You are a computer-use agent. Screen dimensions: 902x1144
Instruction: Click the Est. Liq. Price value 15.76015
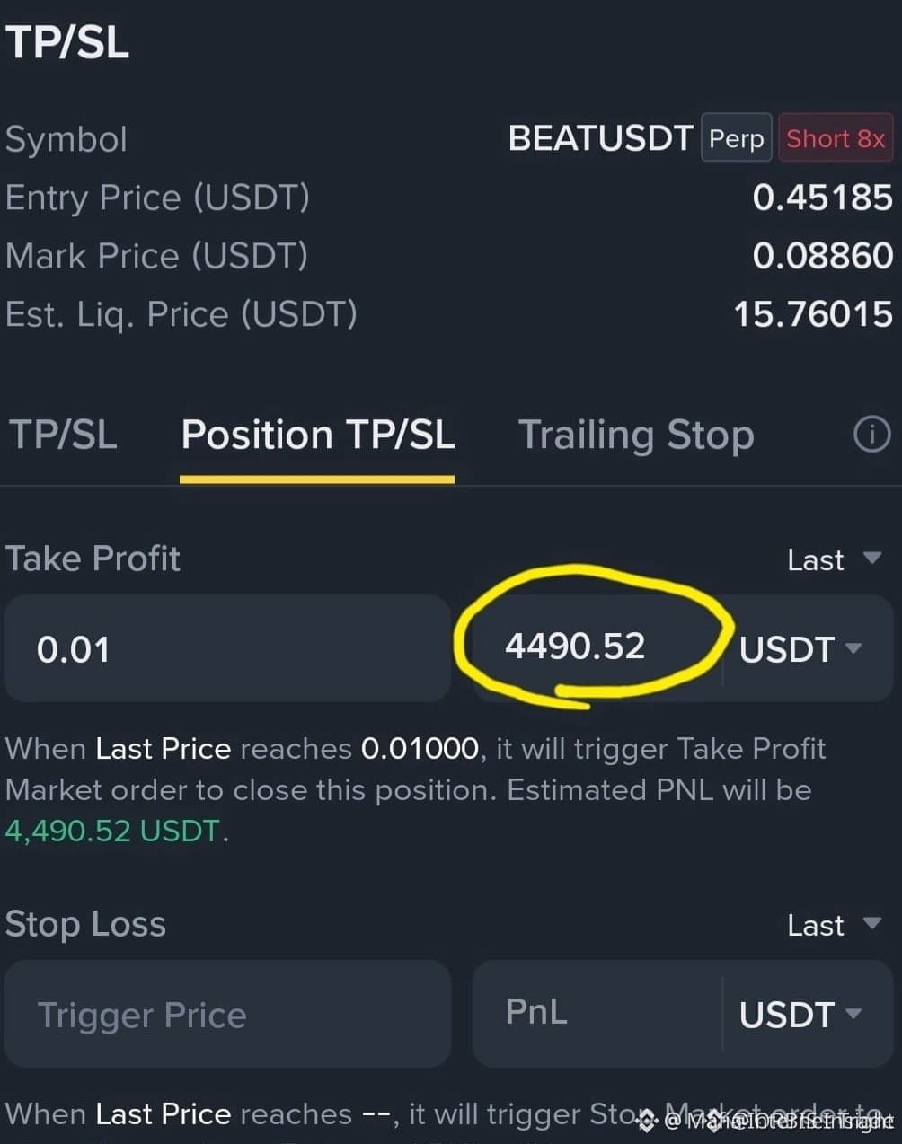click(814, 315)
